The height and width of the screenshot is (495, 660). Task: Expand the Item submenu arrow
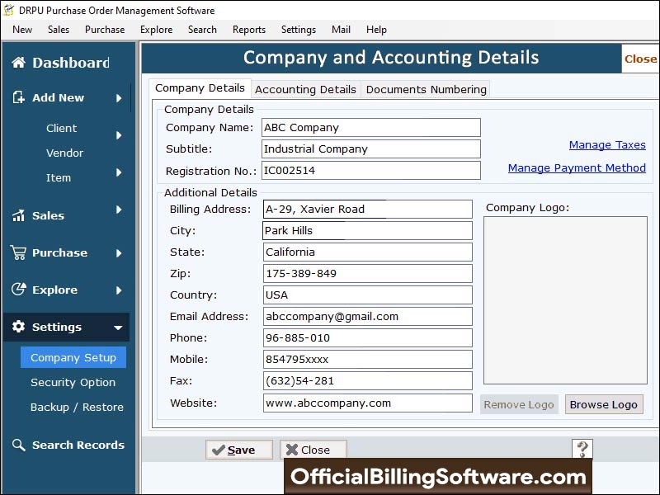[x=119, y=172]
